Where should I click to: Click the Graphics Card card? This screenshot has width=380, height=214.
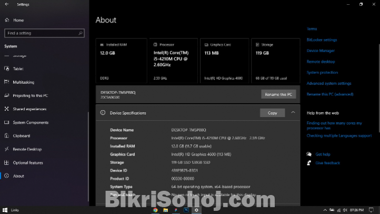coord(224,61)
